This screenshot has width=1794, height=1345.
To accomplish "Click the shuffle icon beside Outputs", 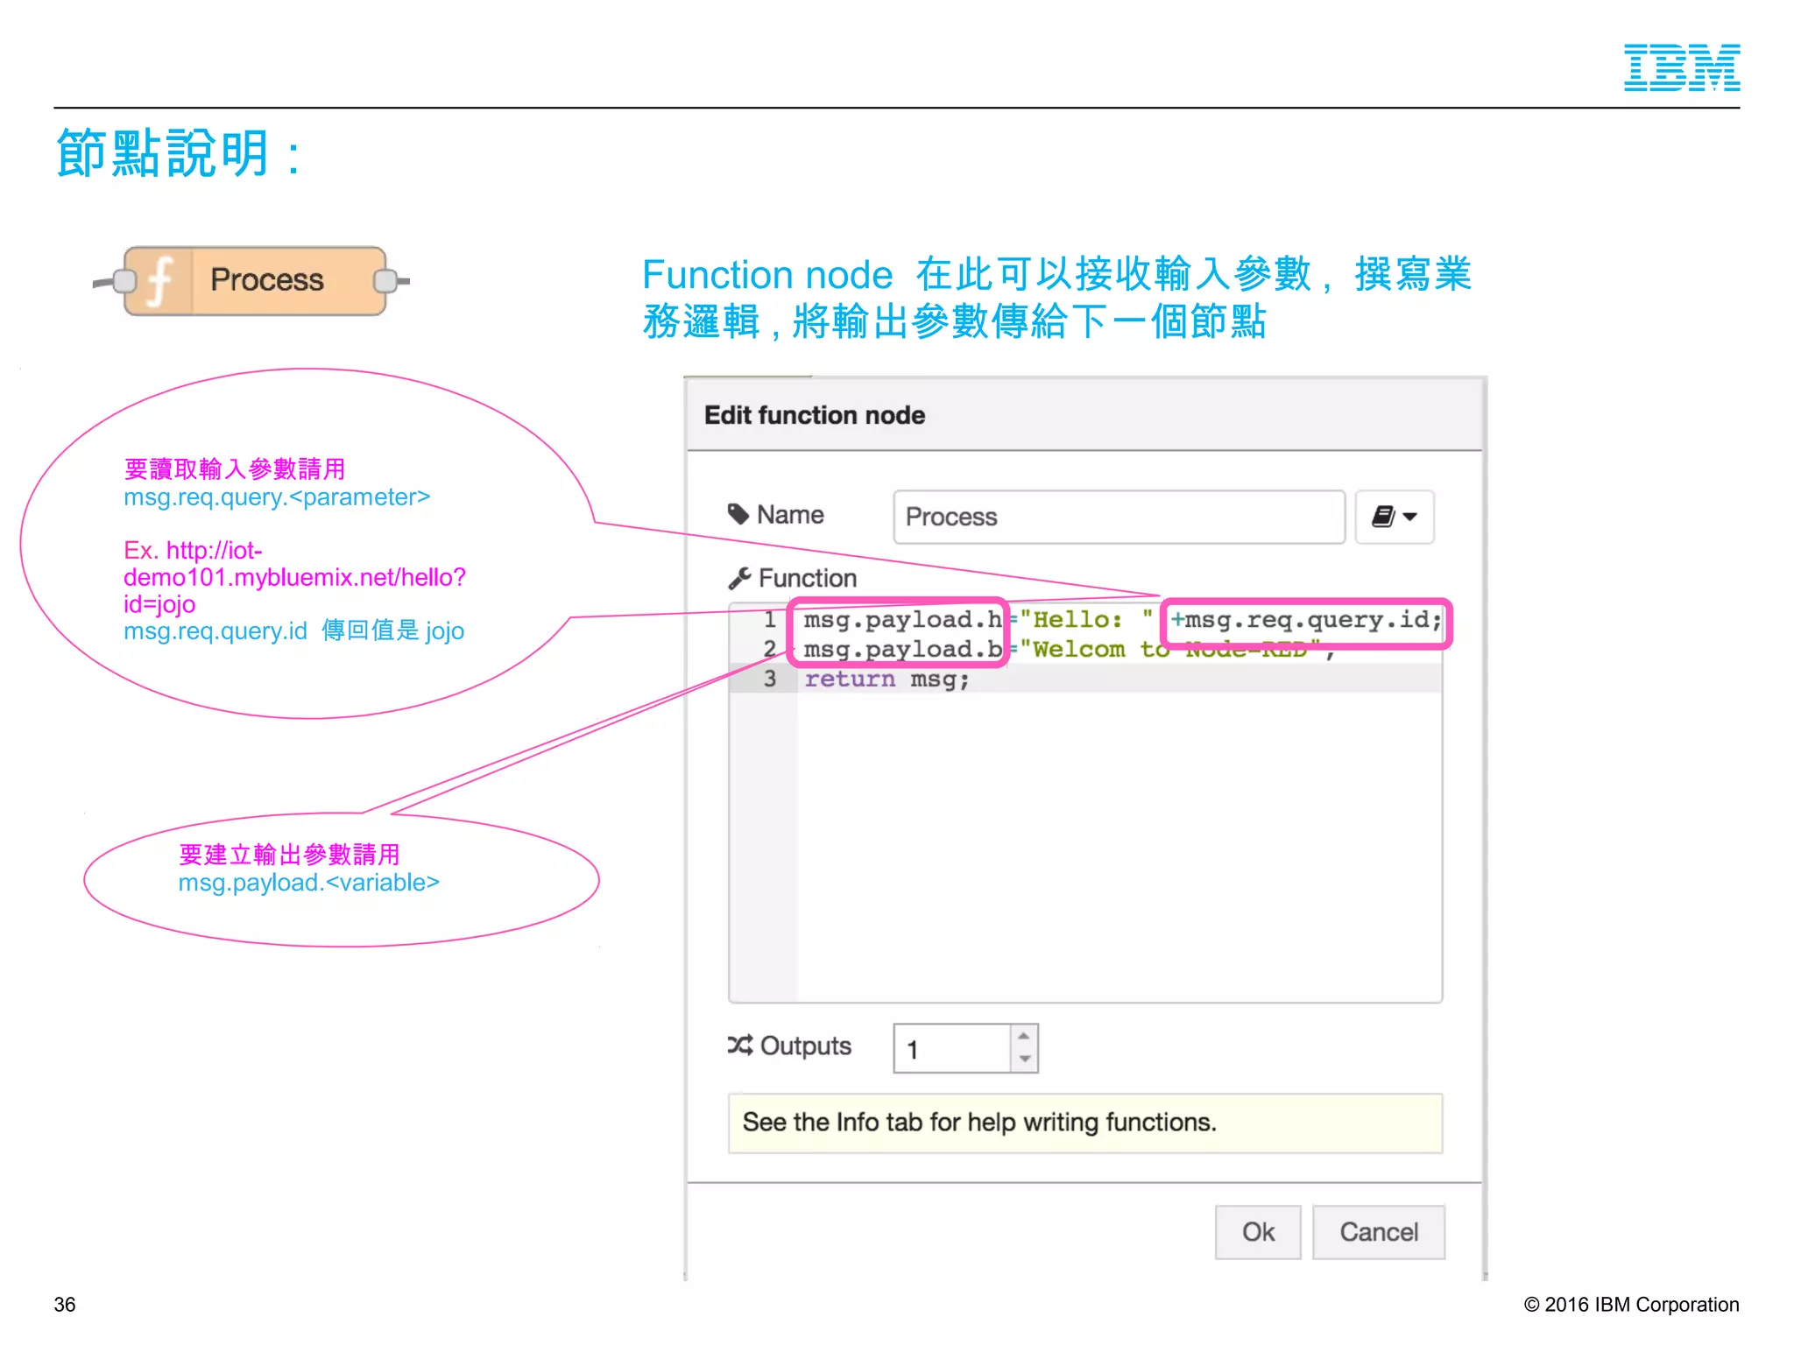I will coord(740,1046).
